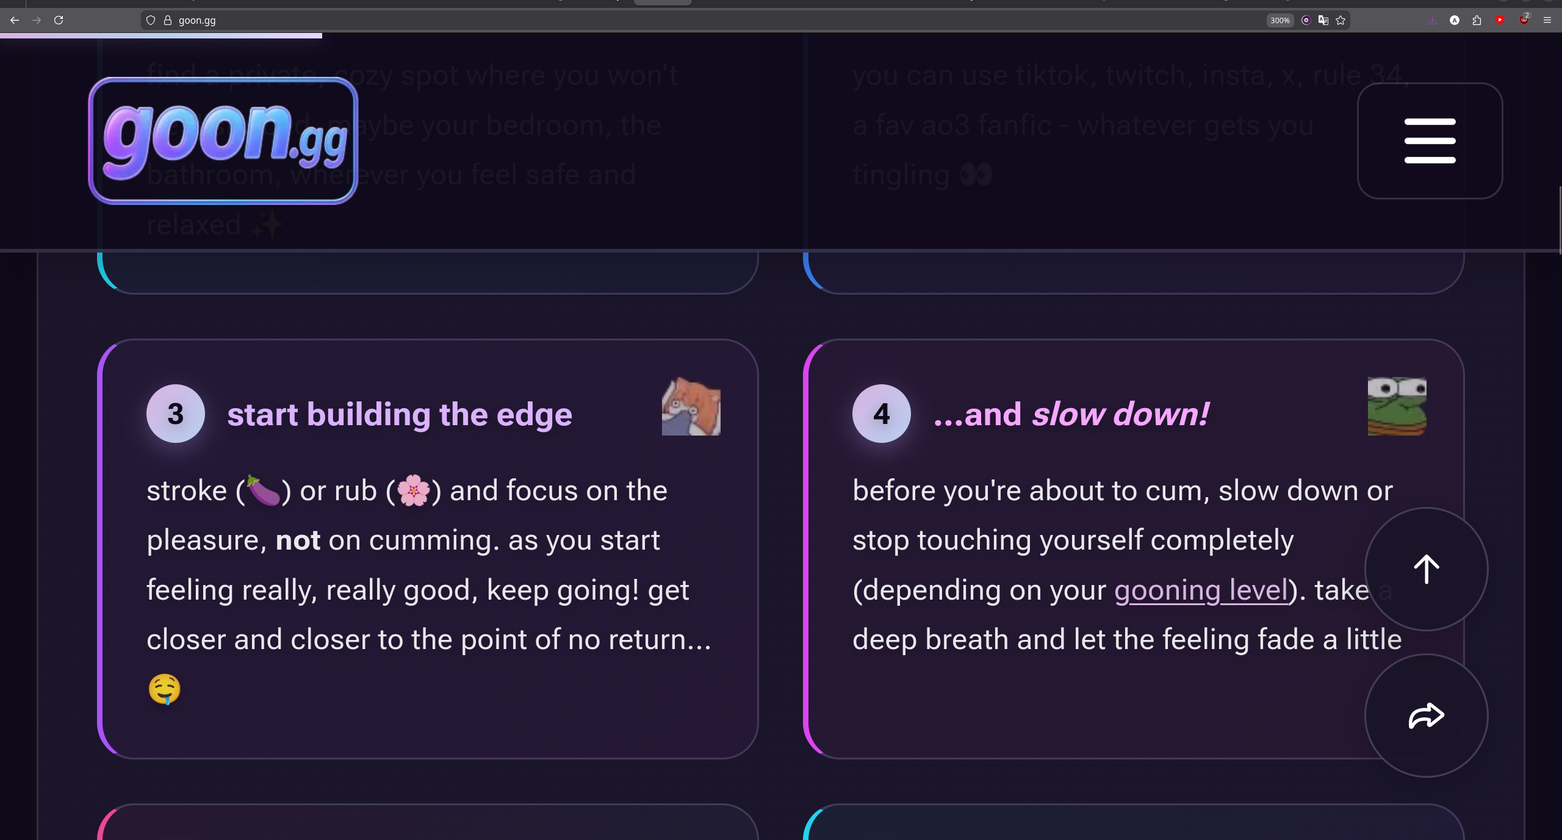Click the share arrow button
The height and width of the screenshot is (840, 1562).
tap(1426, 716)
